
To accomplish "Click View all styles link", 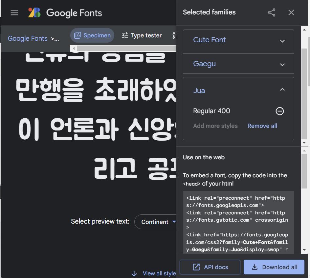I will coord(153,273).
